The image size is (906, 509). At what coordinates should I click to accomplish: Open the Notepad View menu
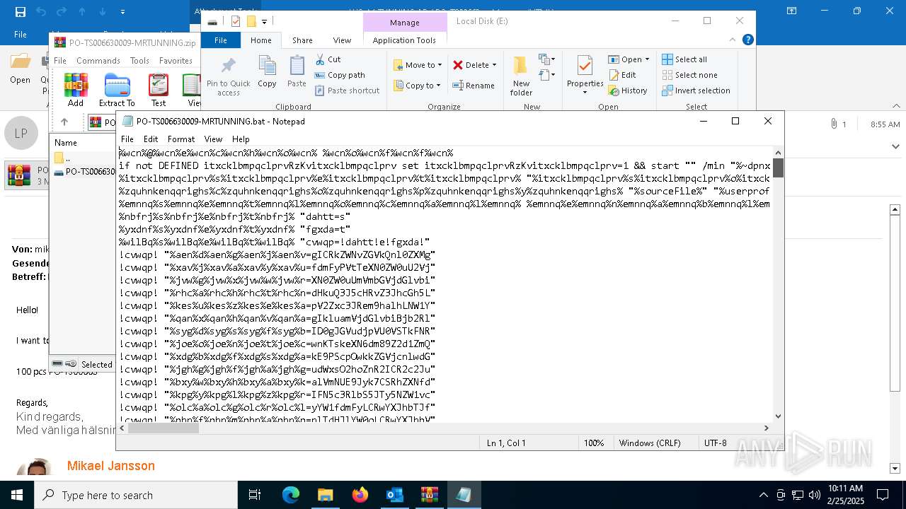point(213,139)
